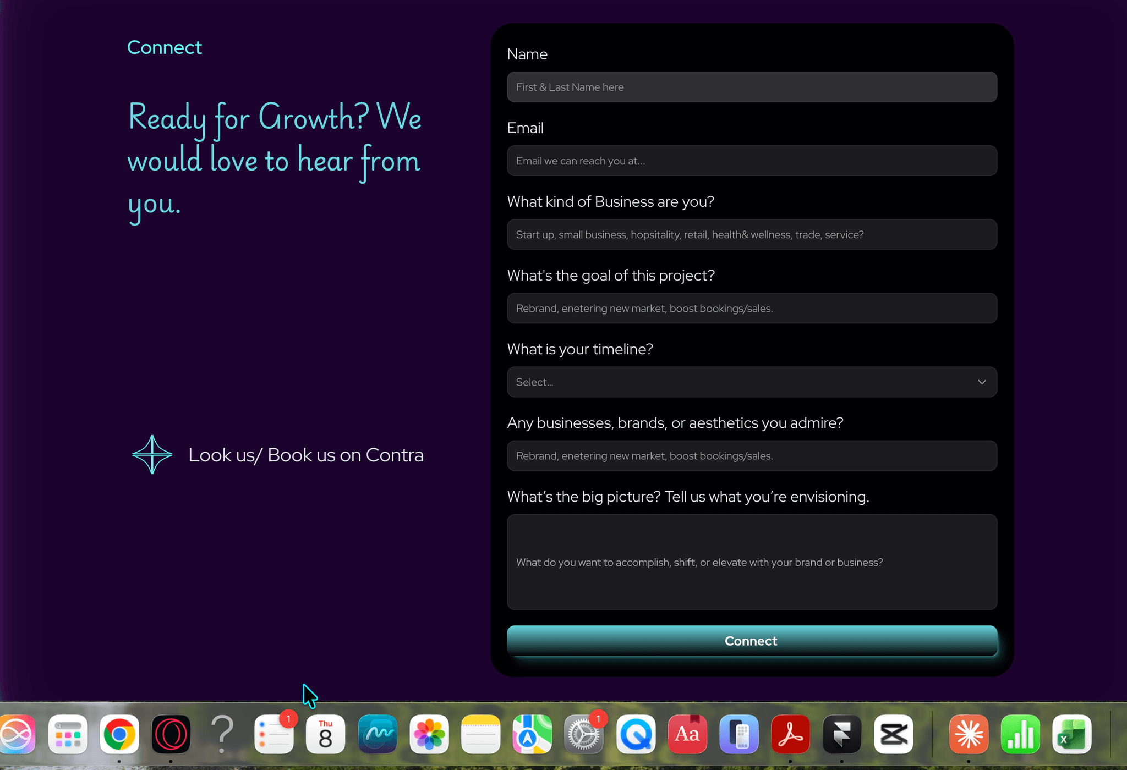Click the brands you admire input field
The height and width of the screenshot is (770, 1127).
point(752,455)
